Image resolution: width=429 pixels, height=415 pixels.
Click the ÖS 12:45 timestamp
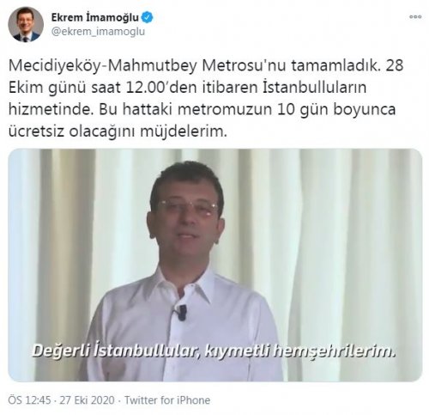point(29,400)
